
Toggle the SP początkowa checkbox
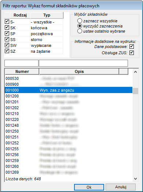pyautogui.click(x=7, y=33)
